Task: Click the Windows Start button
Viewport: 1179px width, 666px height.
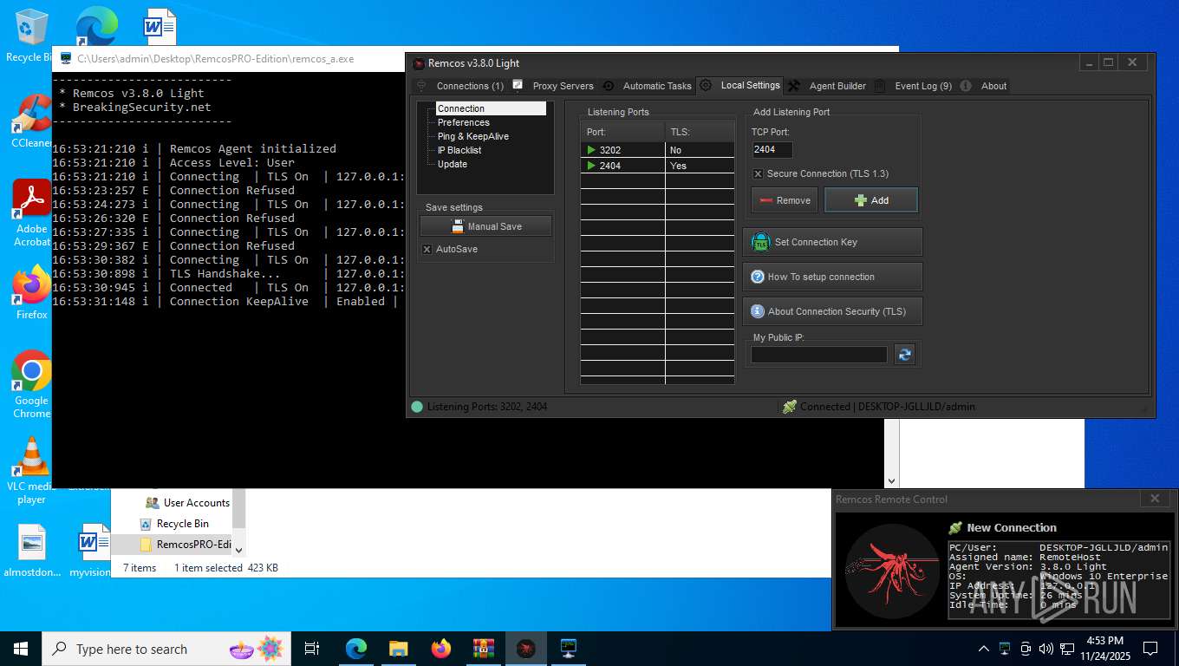Action: coord(21,649)
